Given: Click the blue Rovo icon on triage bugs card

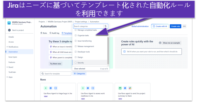Looking at the screenshot, I should pos(51,88).
